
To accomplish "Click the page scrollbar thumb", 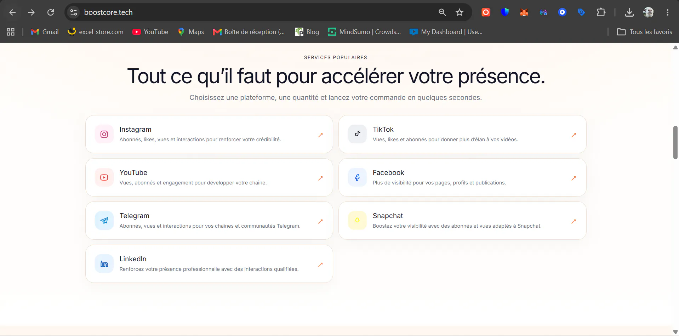I will [675, 142].
